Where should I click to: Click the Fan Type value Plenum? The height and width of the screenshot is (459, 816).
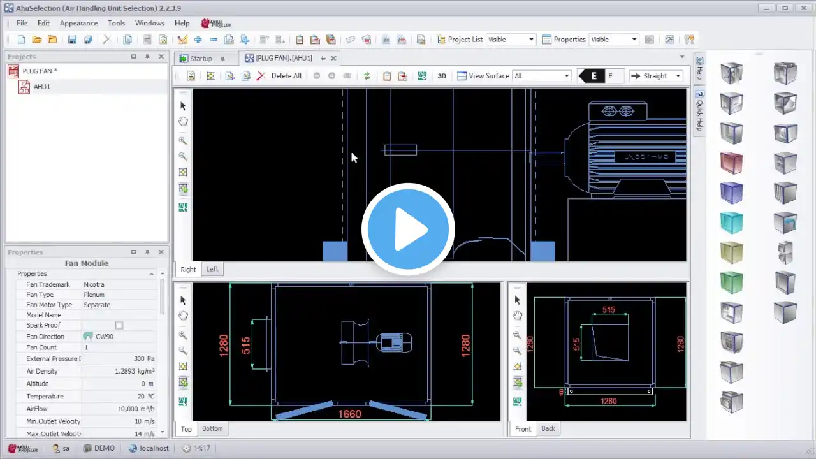tap(119, 295)
